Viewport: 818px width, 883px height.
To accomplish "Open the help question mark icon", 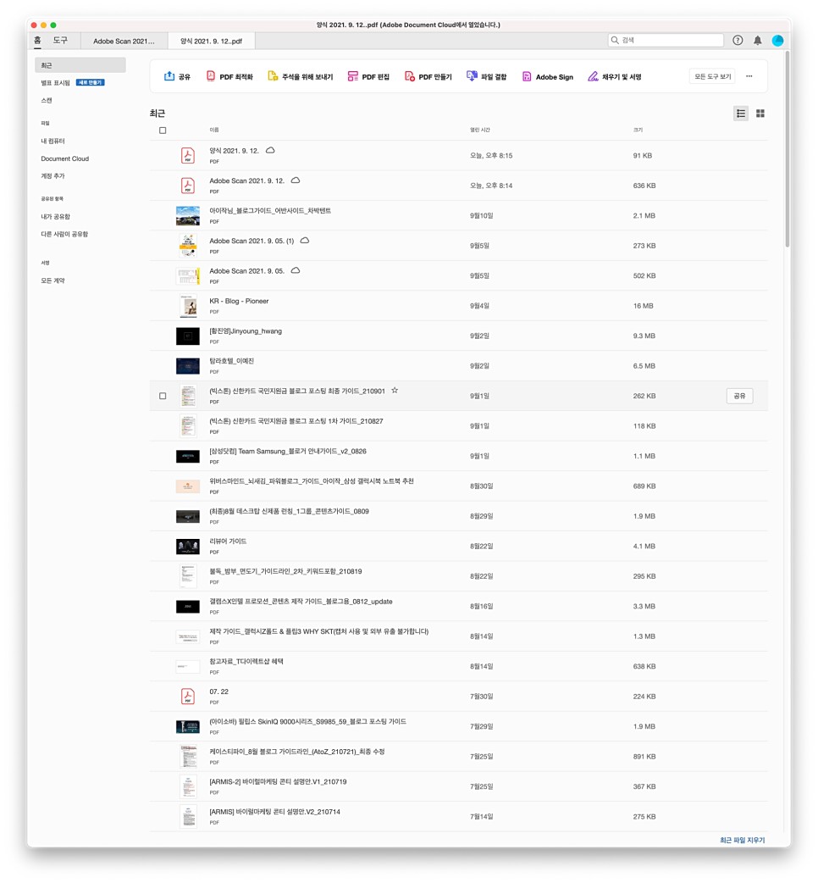I will (x=738, y=40).
